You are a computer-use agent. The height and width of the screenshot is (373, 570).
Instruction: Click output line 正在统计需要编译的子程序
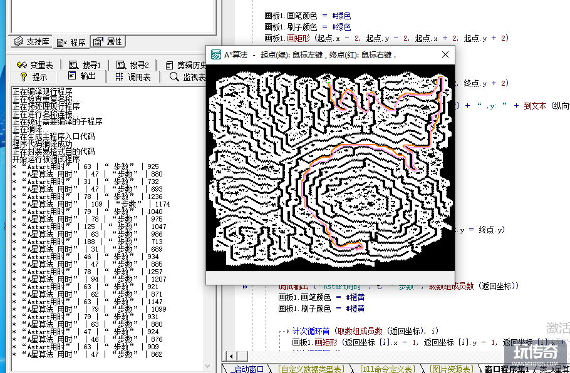58,121
